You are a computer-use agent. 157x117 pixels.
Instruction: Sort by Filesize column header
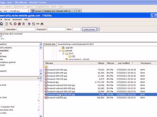point(98,63)
